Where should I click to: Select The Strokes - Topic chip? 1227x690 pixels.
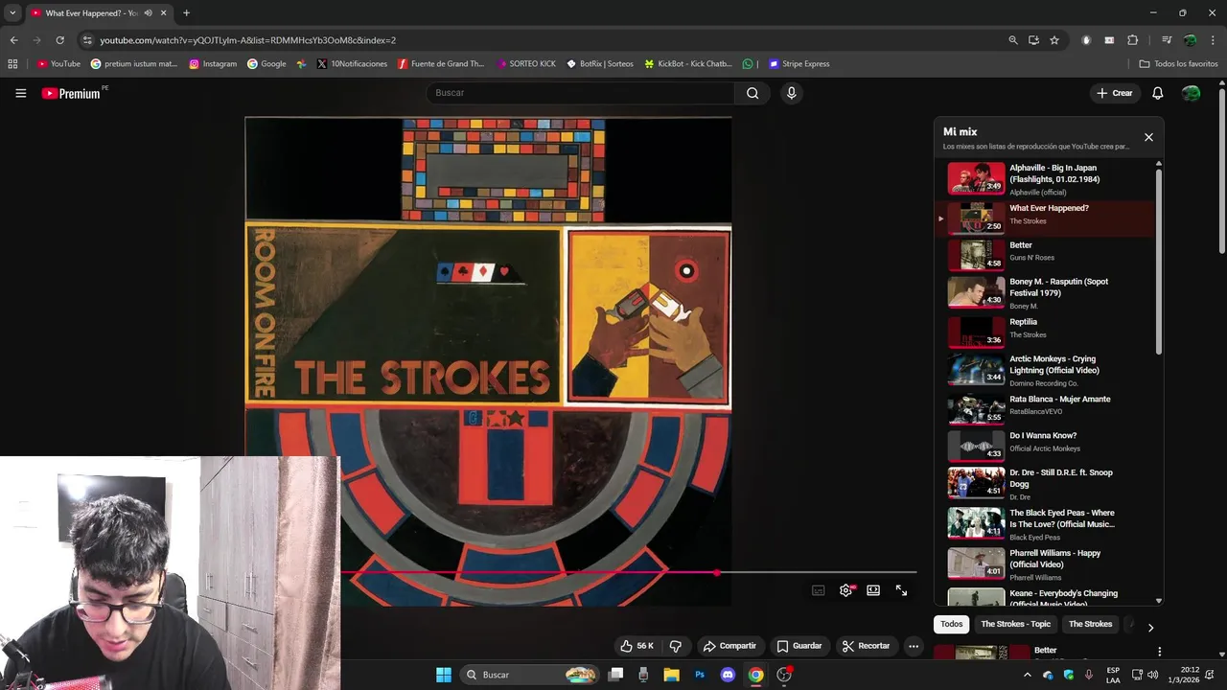click(x=1015, y=624)
